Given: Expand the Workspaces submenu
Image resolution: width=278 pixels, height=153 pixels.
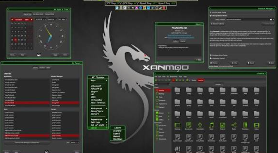Looking at the screenshot, I should pos(98,108).
